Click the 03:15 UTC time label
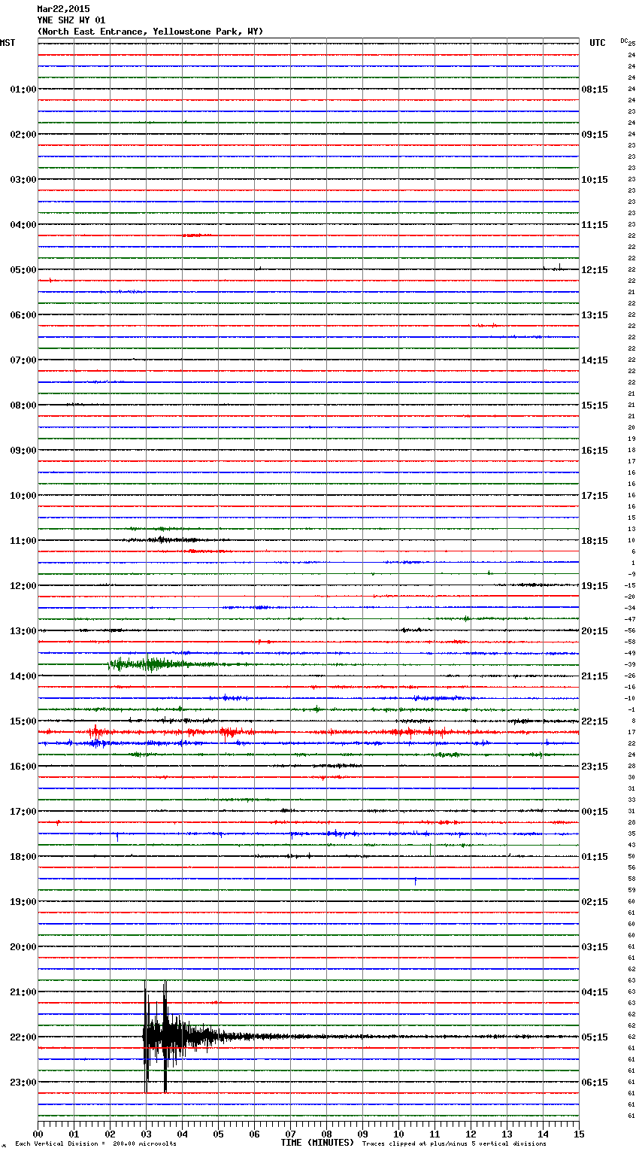This screenshot has height=1154, width=639. point(595,947)
